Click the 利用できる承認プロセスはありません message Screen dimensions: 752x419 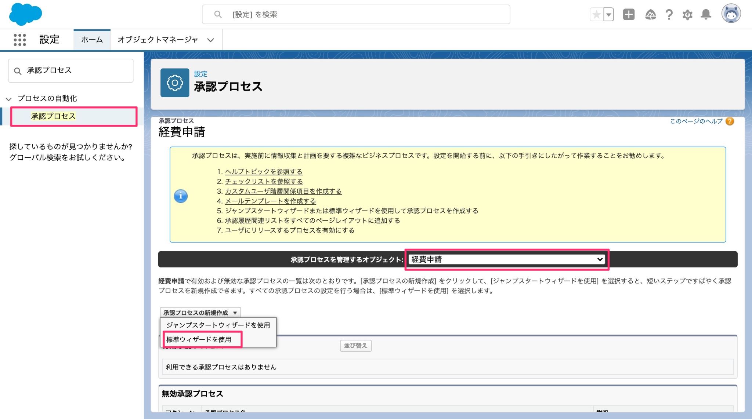tap(221, 367)
